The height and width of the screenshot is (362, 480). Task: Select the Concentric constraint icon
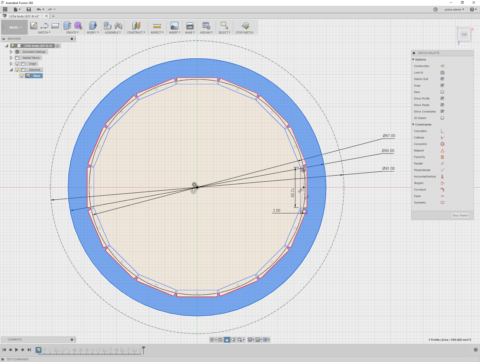[x=442, y=144]
